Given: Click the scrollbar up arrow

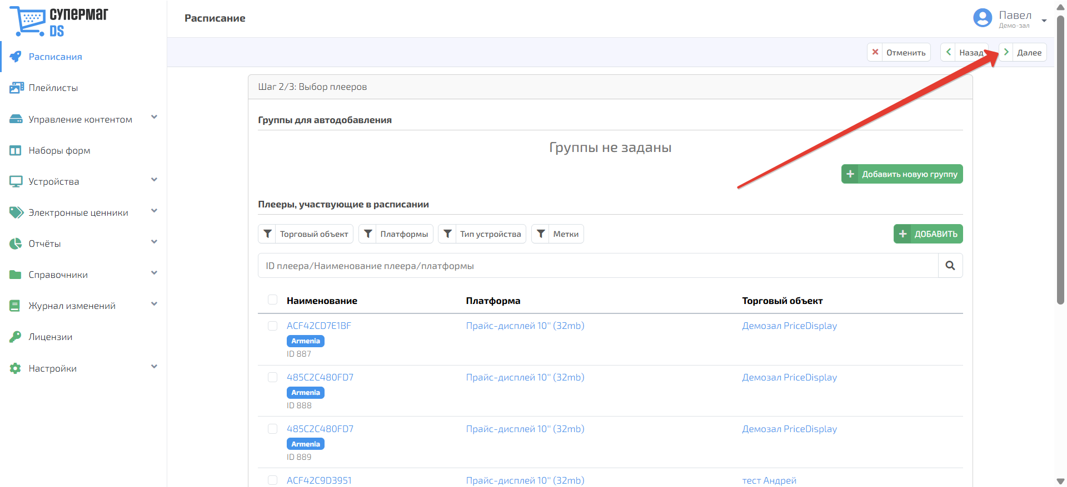Looking at the screenshot, I should point(1060,7).
